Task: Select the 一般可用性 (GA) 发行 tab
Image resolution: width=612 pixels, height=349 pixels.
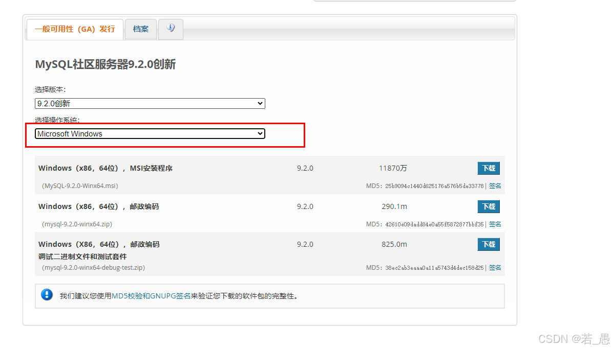Action: [75, 29]
